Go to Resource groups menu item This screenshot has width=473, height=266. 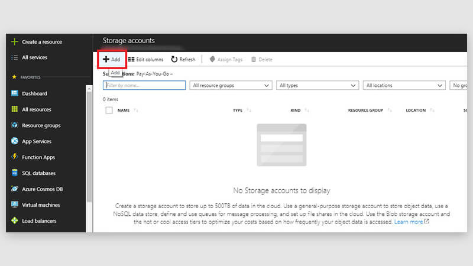[41, 125]
